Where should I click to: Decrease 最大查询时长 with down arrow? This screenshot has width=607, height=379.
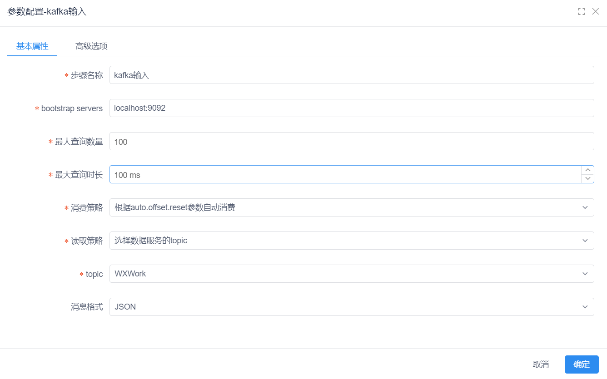(x=588, y=179)
